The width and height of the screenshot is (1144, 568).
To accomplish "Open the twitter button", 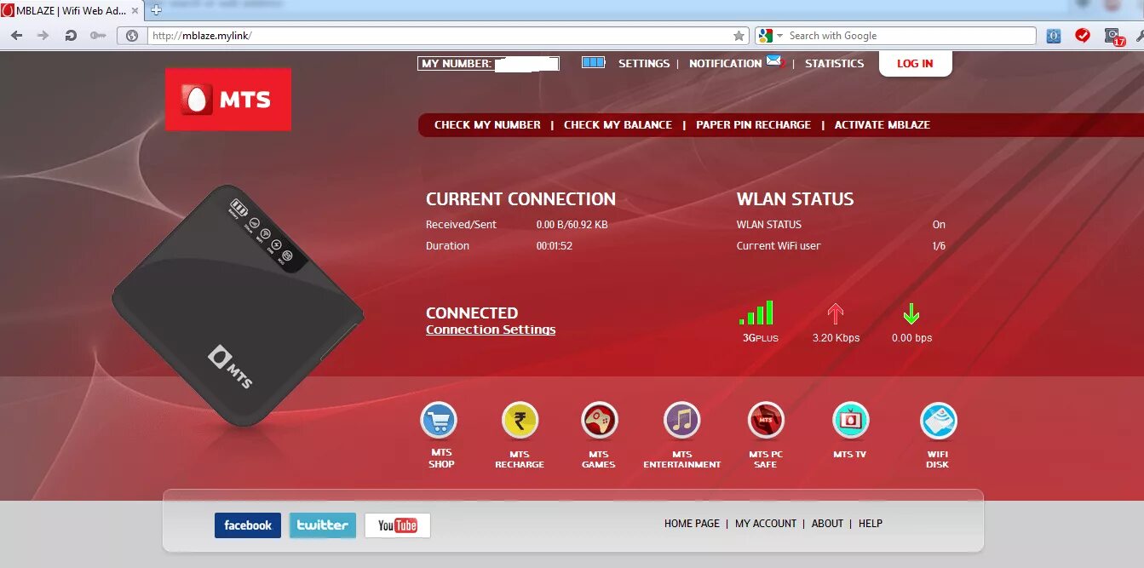I will 323,525.
